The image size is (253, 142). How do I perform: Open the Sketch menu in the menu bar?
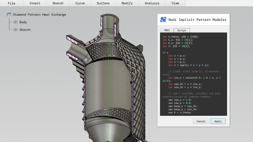click(58, 3)
